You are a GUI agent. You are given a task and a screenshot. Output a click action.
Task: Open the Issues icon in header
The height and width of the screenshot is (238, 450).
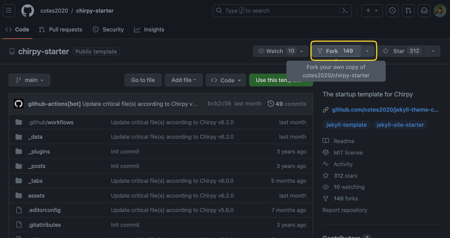tap(392, 11)
